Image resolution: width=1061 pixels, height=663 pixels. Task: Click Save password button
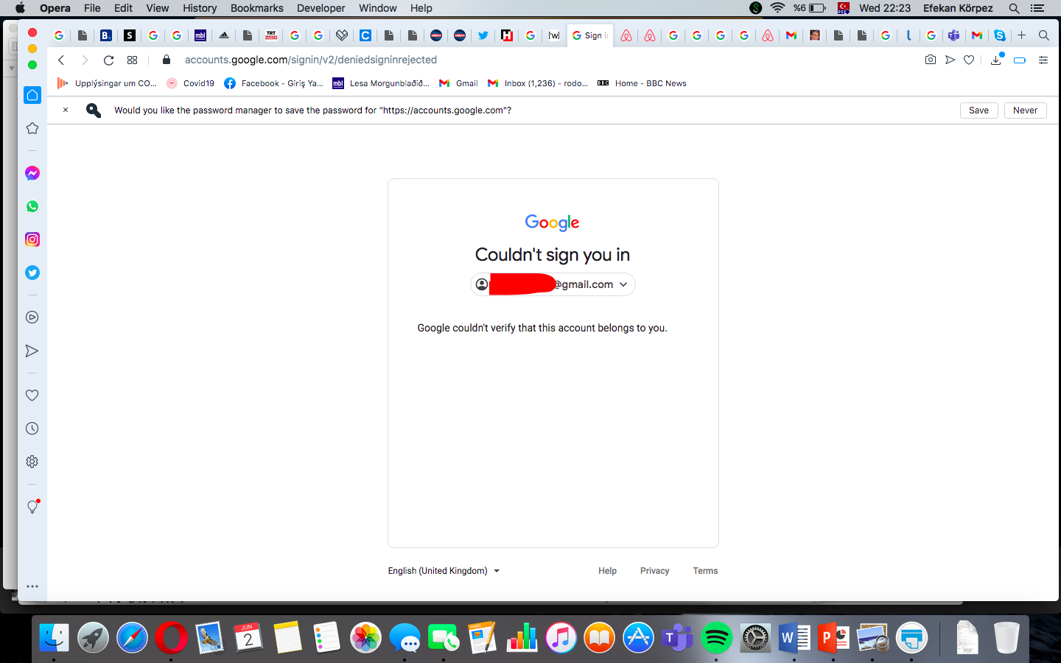click(x=979, y=110)
